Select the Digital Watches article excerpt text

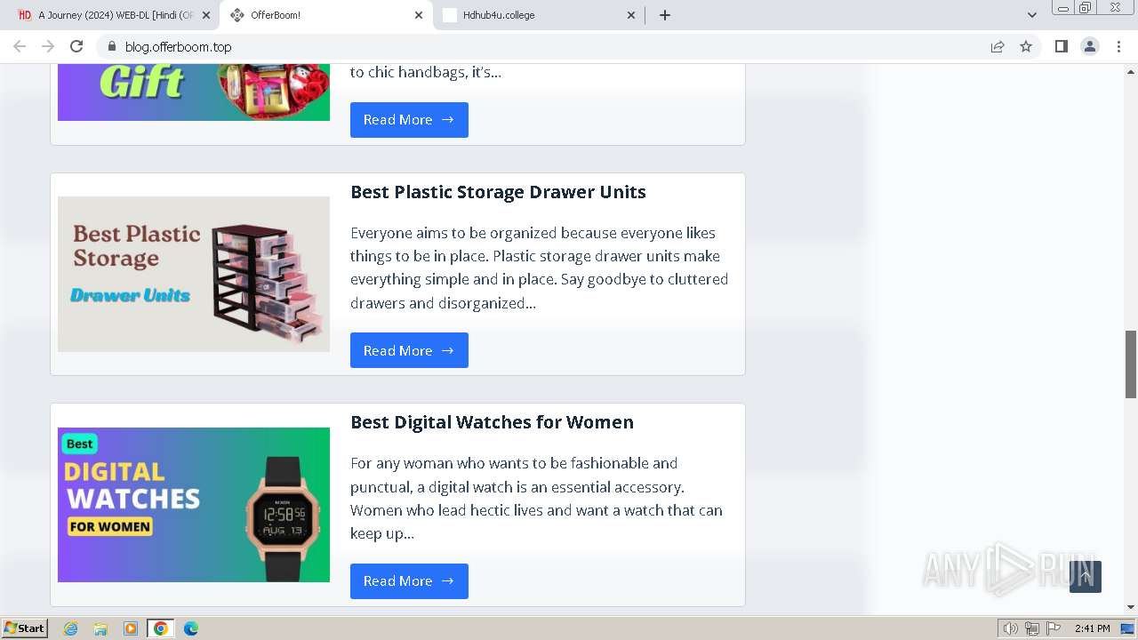click(536, 499)
